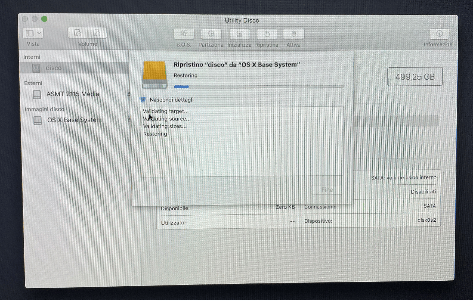Click the ASMT 2115 Media drive icon
The width and height of the screenshot is (473, 301).
37,94
